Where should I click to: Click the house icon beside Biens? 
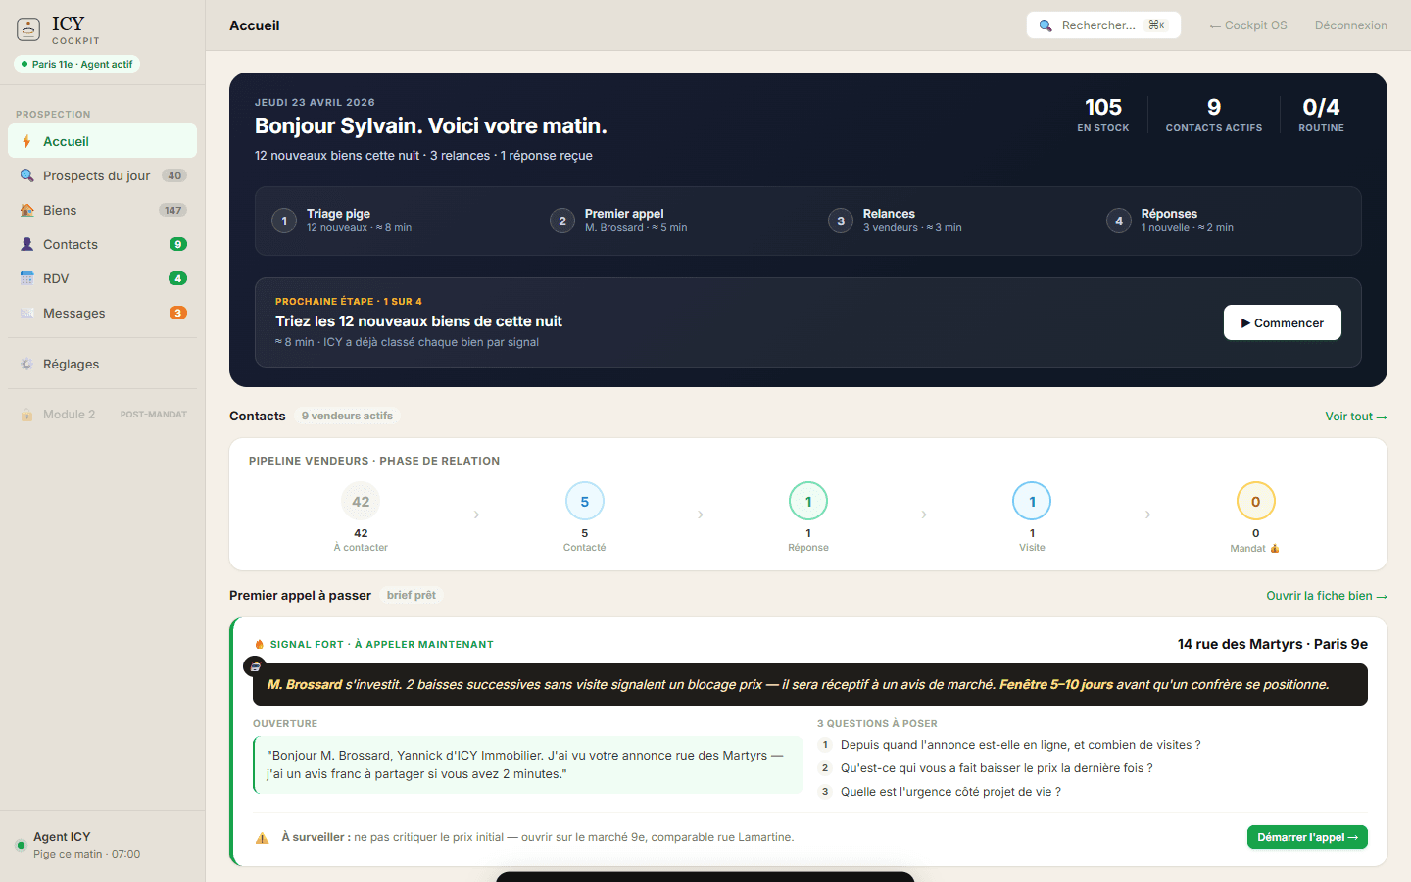(x=26, y=210)
